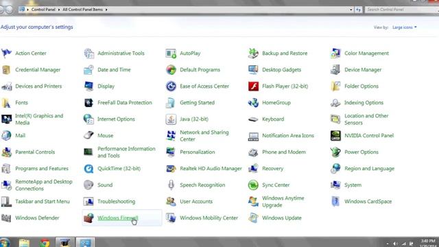The width and height of the screenshot is (439, 247).
Task: Open the Windows Firewall link
Action: [x=117, y=217]
